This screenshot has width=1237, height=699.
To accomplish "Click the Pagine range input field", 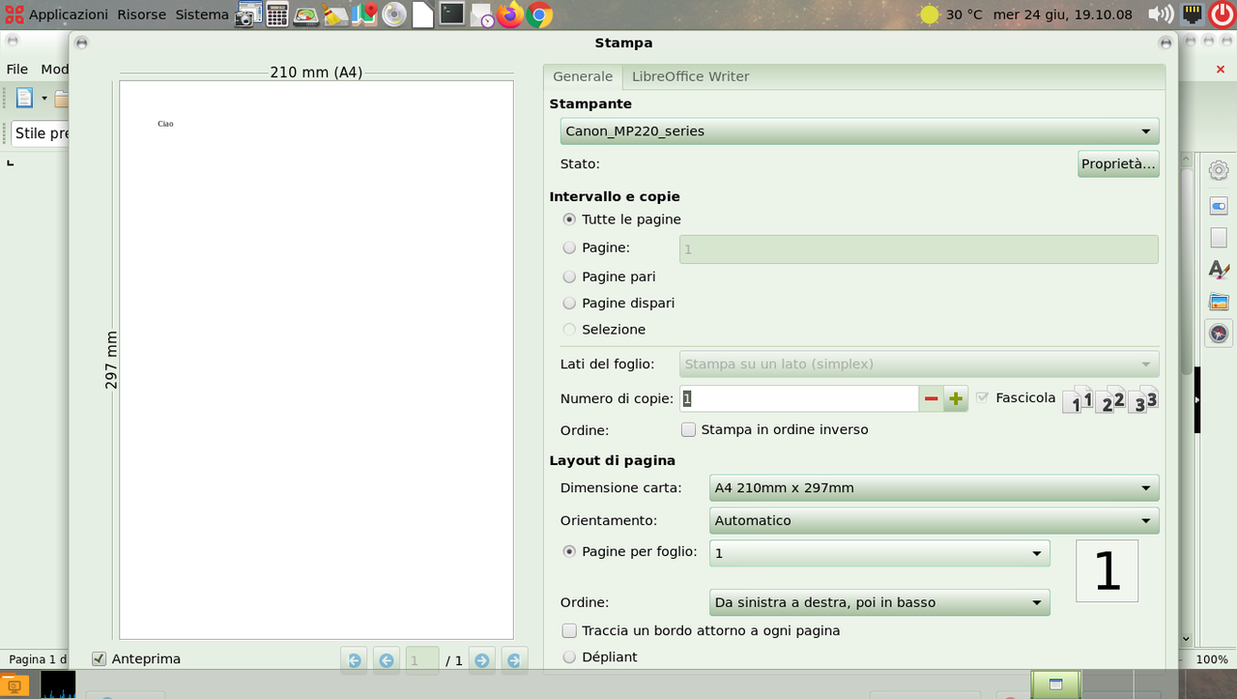I will pyautogui.click(x=919, y=249).
